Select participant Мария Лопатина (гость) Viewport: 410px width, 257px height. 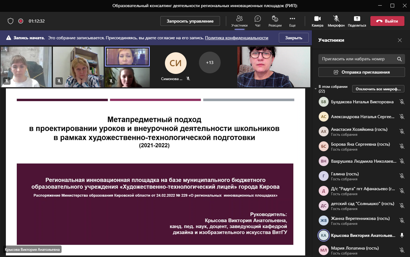[361, 250]
